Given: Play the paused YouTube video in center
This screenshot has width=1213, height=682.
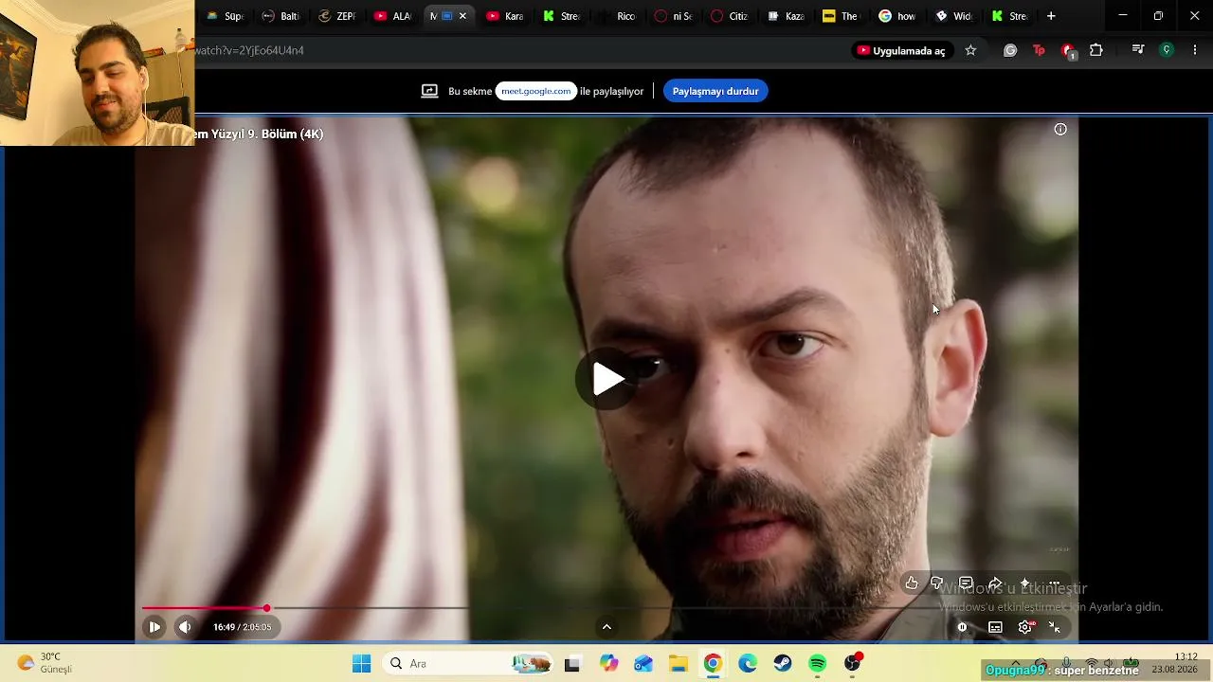Looking at the screenshot, I should tap(607, 379).
